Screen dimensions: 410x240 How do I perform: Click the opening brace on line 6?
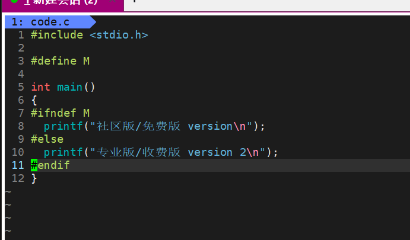pos(34,100)
